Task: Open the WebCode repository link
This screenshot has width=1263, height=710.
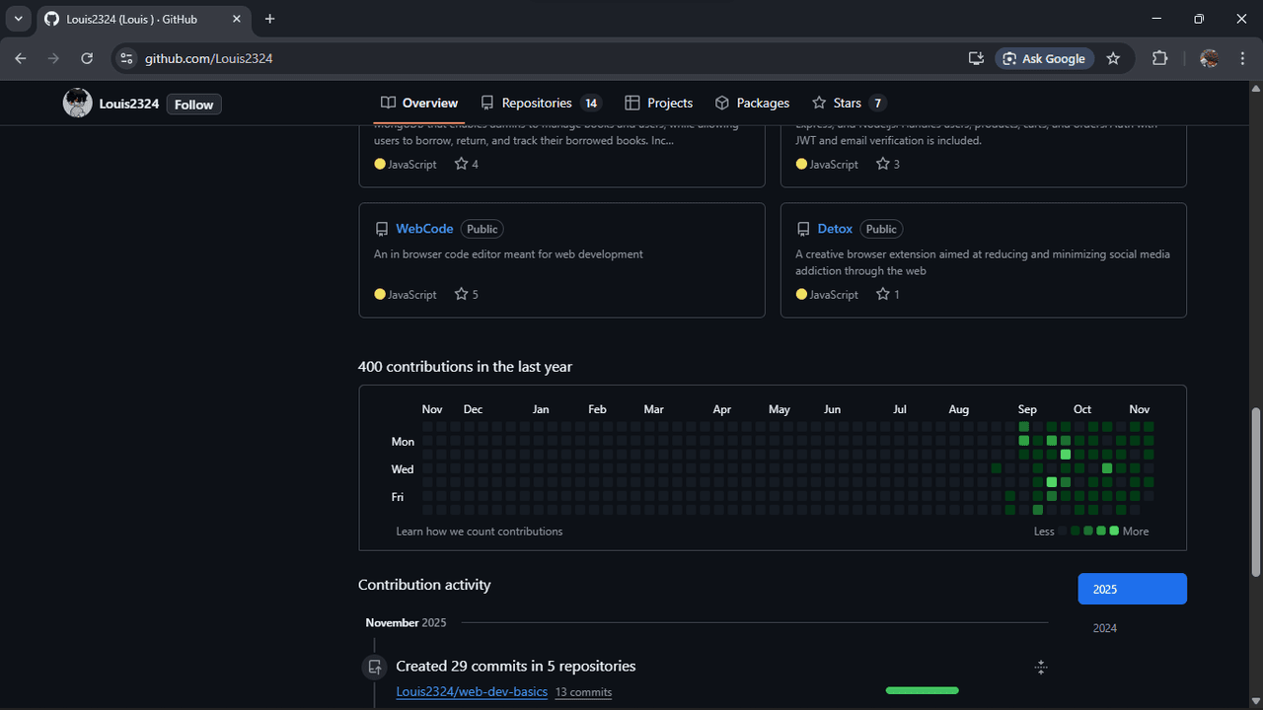Action: (x=424, y=229)
